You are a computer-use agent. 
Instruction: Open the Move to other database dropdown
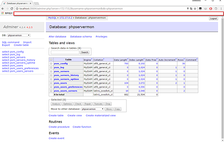(93, 109)
